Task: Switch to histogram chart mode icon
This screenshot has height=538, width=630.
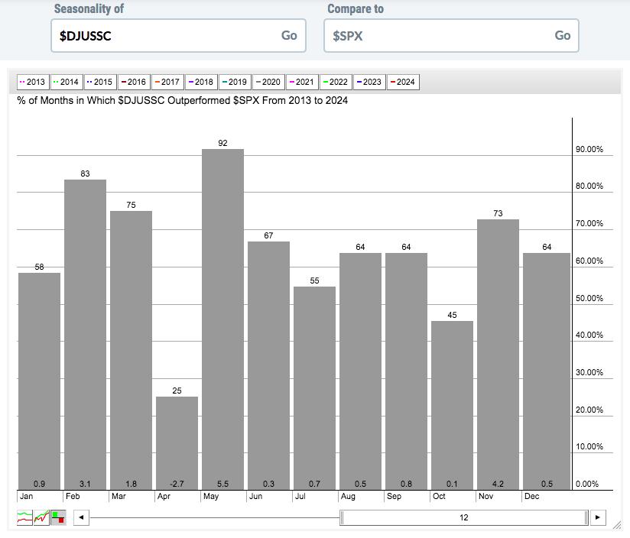Action: point(58,517)
